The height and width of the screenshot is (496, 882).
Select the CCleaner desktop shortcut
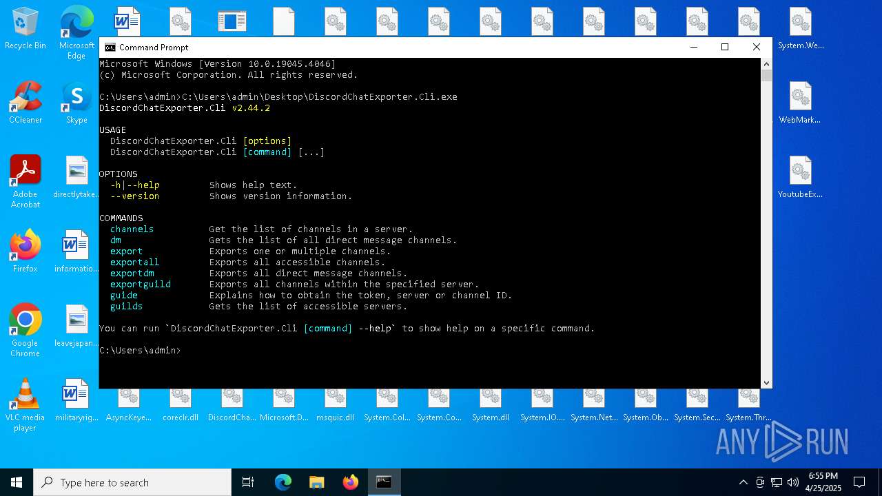point(25,103)
